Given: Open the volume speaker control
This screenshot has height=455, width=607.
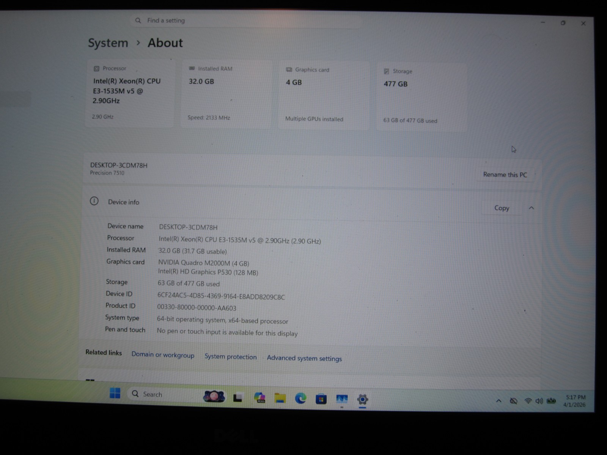Looking at the screenshot, I should [x=539, y=401].
